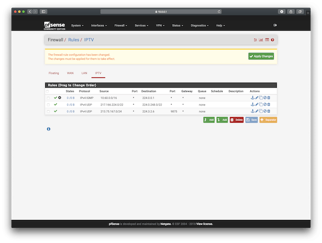
Task: Open the help question mark icon
Action: point(273,40)
